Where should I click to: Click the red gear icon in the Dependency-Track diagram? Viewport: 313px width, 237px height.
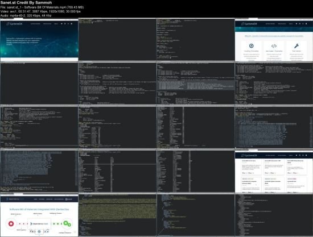tap(11, 224)
